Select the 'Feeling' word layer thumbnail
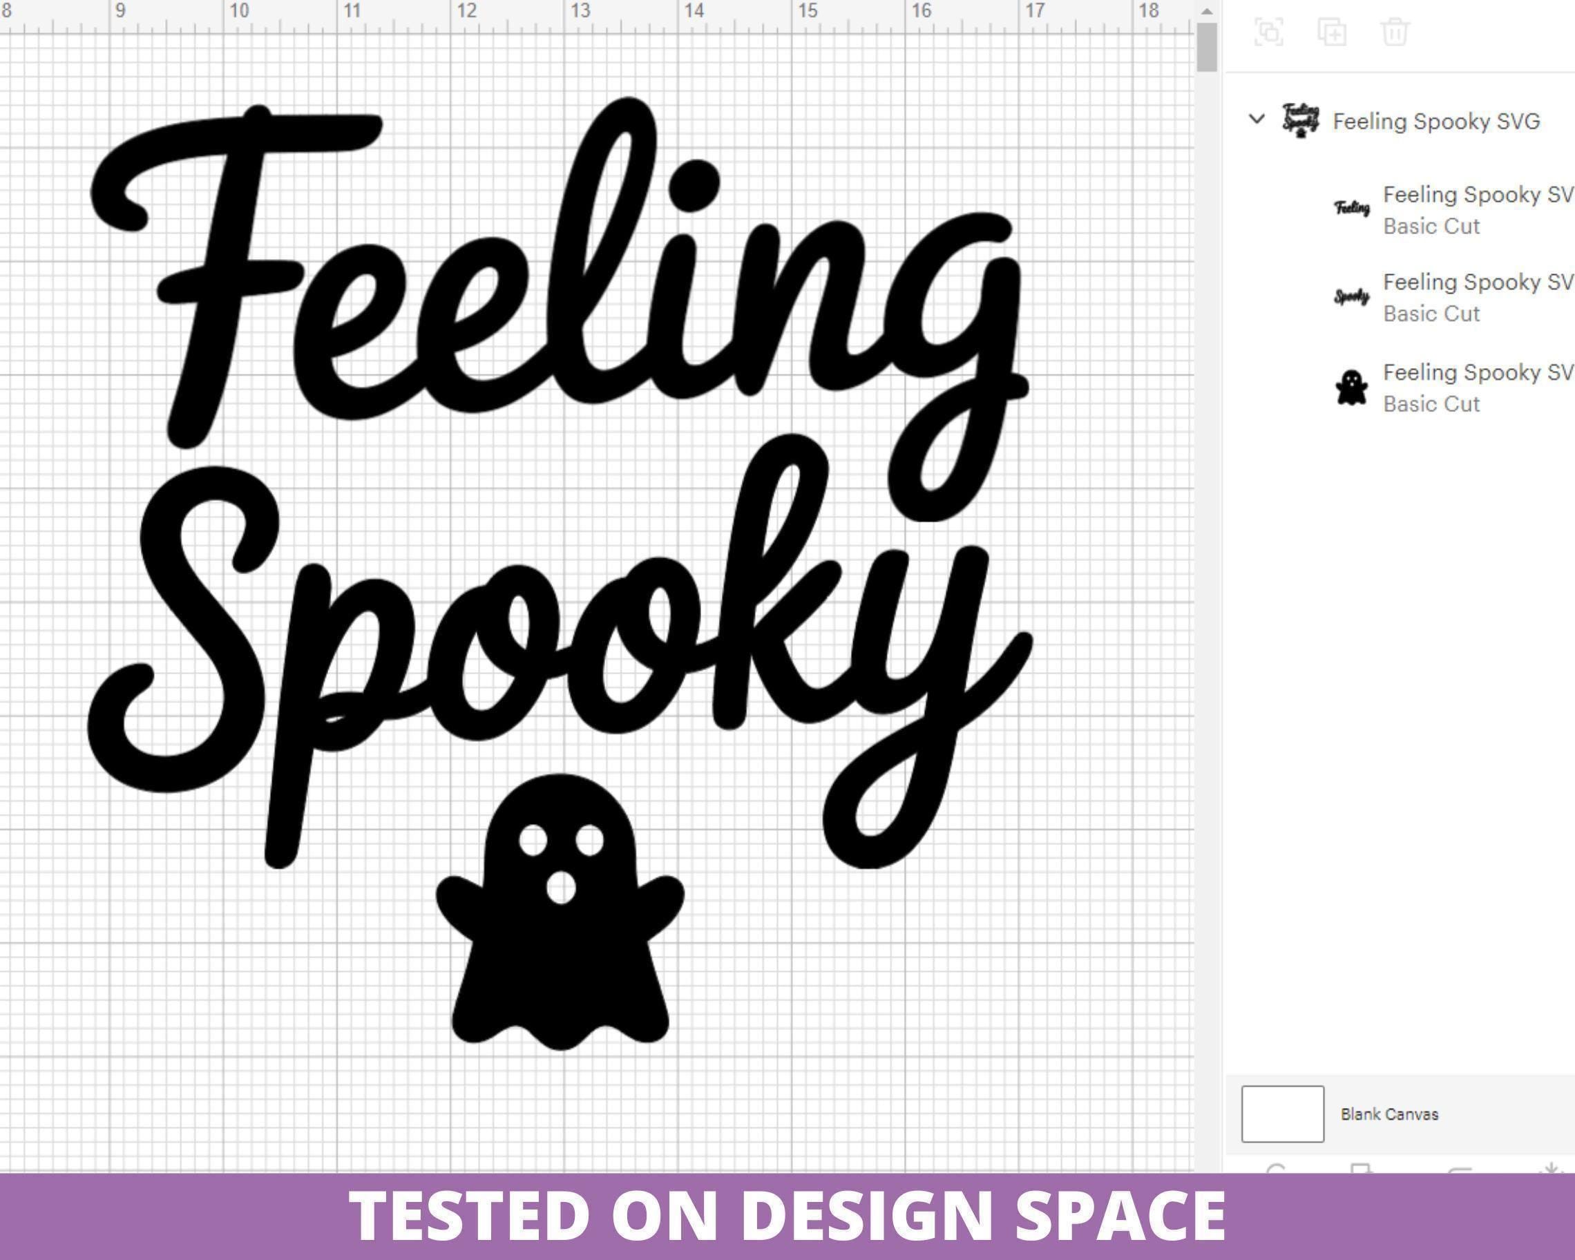 coord(1352,208)
